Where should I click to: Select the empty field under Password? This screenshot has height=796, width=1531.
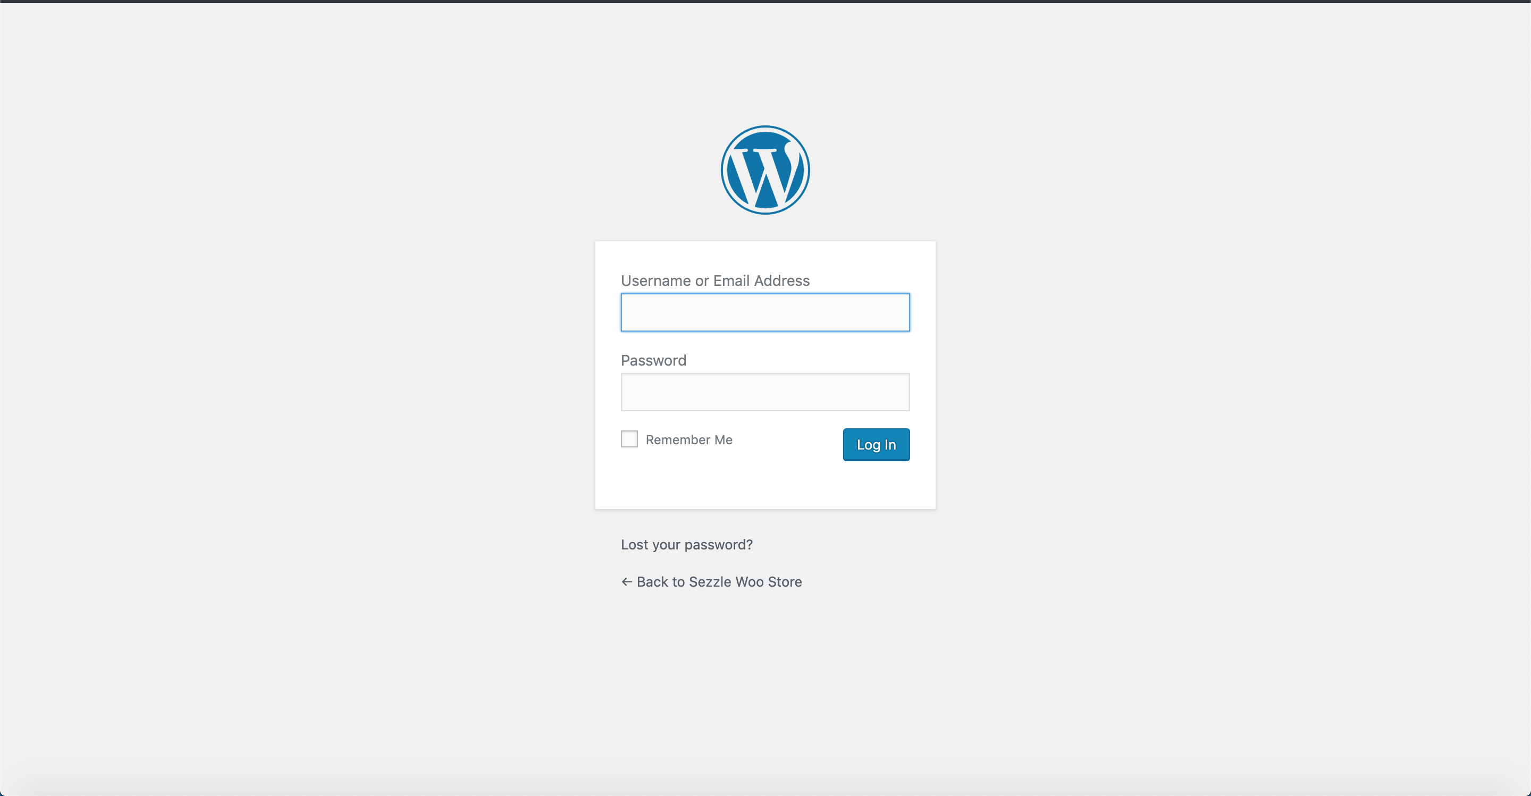tap(765, 392)
